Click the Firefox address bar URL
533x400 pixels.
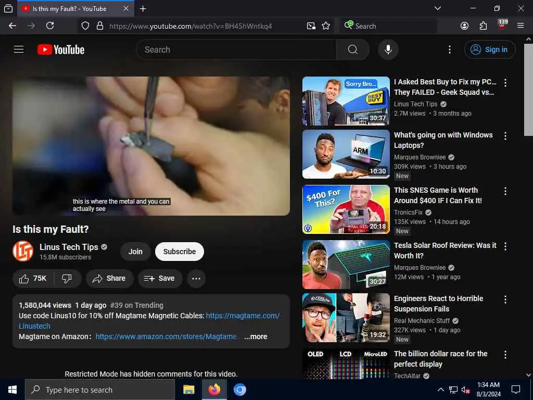tap(191, 26)
